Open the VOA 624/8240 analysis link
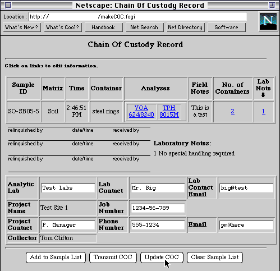Screen dimensions: 280x271 141,111
